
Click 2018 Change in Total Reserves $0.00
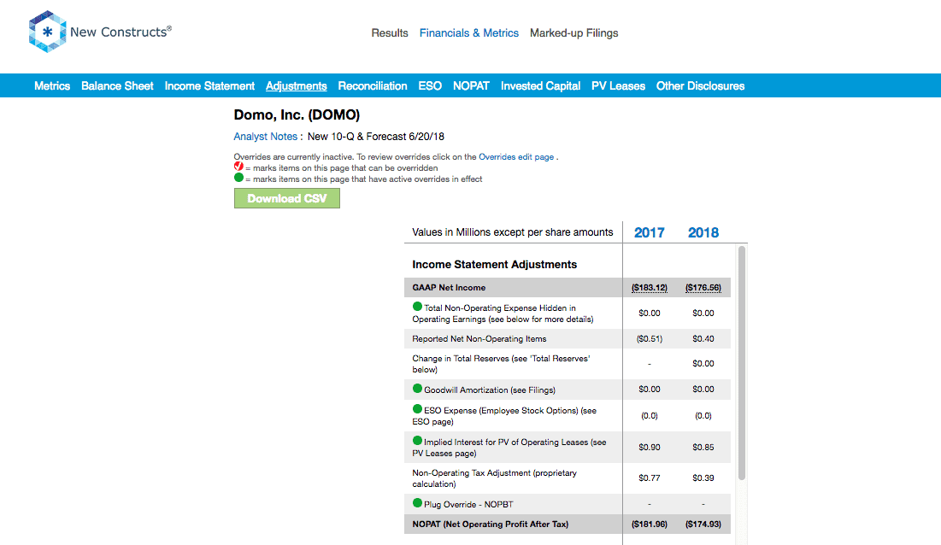[x=703, y=363]
